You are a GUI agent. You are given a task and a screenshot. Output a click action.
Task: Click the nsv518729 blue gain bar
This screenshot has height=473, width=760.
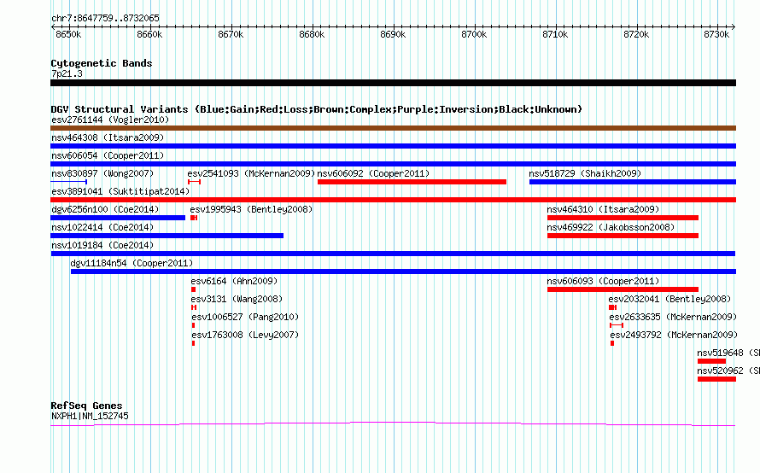(x=633, y=182)
